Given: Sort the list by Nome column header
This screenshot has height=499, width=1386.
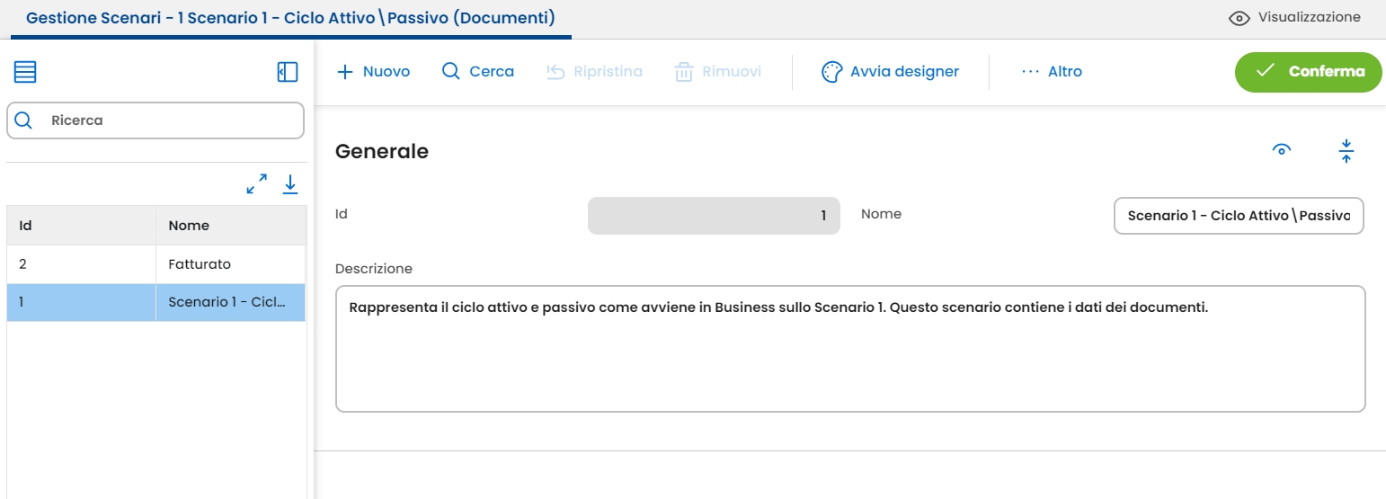Looking at the screenshot, I should (189, 226).
